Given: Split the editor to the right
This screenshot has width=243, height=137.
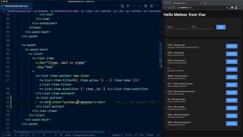Looking at the screenshot, I should click(x=151, y=6).
